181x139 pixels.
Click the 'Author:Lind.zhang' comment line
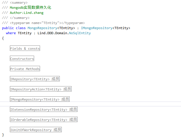coord(27,13)
